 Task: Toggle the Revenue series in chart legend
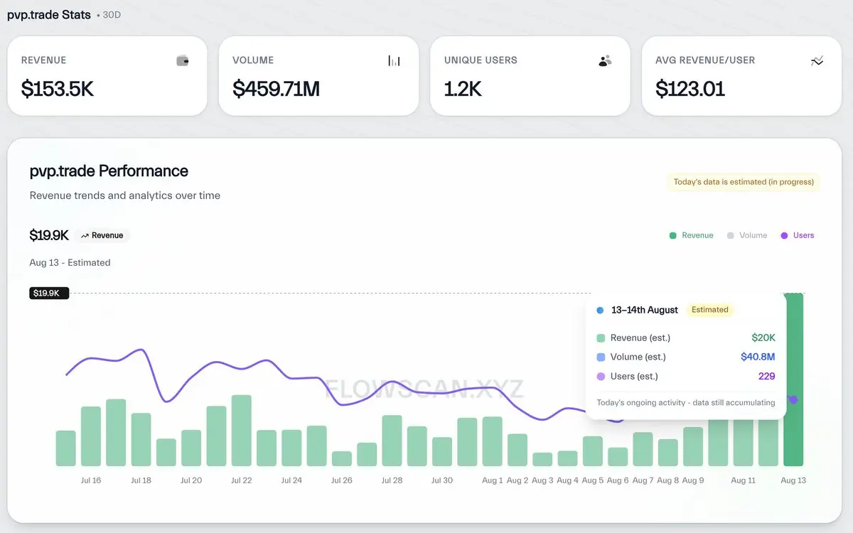[691, 235]
